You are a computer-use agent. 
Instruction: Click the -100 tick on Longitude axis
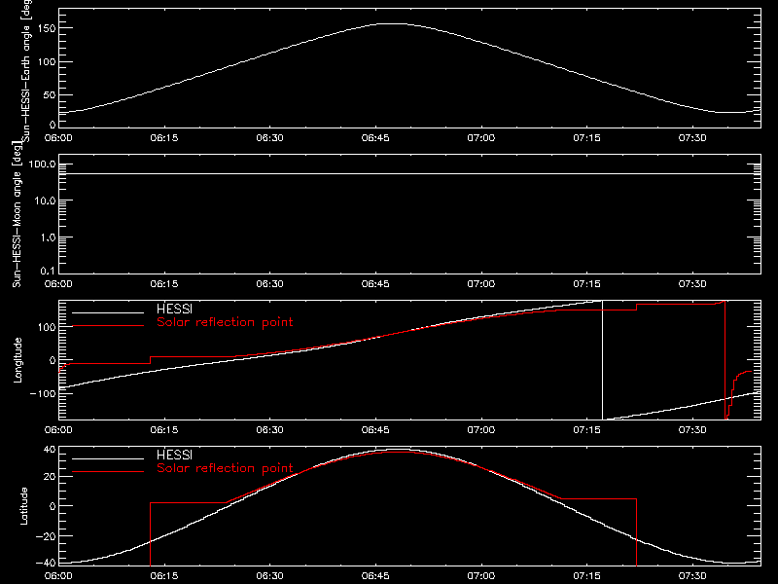pos(44,393)
